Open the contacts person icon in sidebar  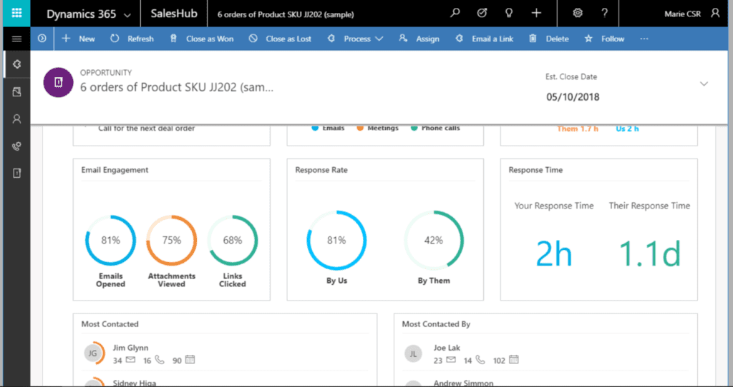point(16,119)
